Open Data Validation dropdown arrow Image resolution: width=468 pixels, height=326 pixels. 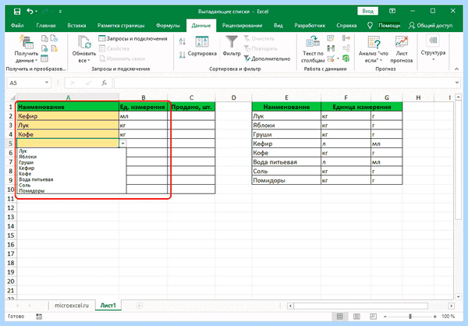point(338,58)
